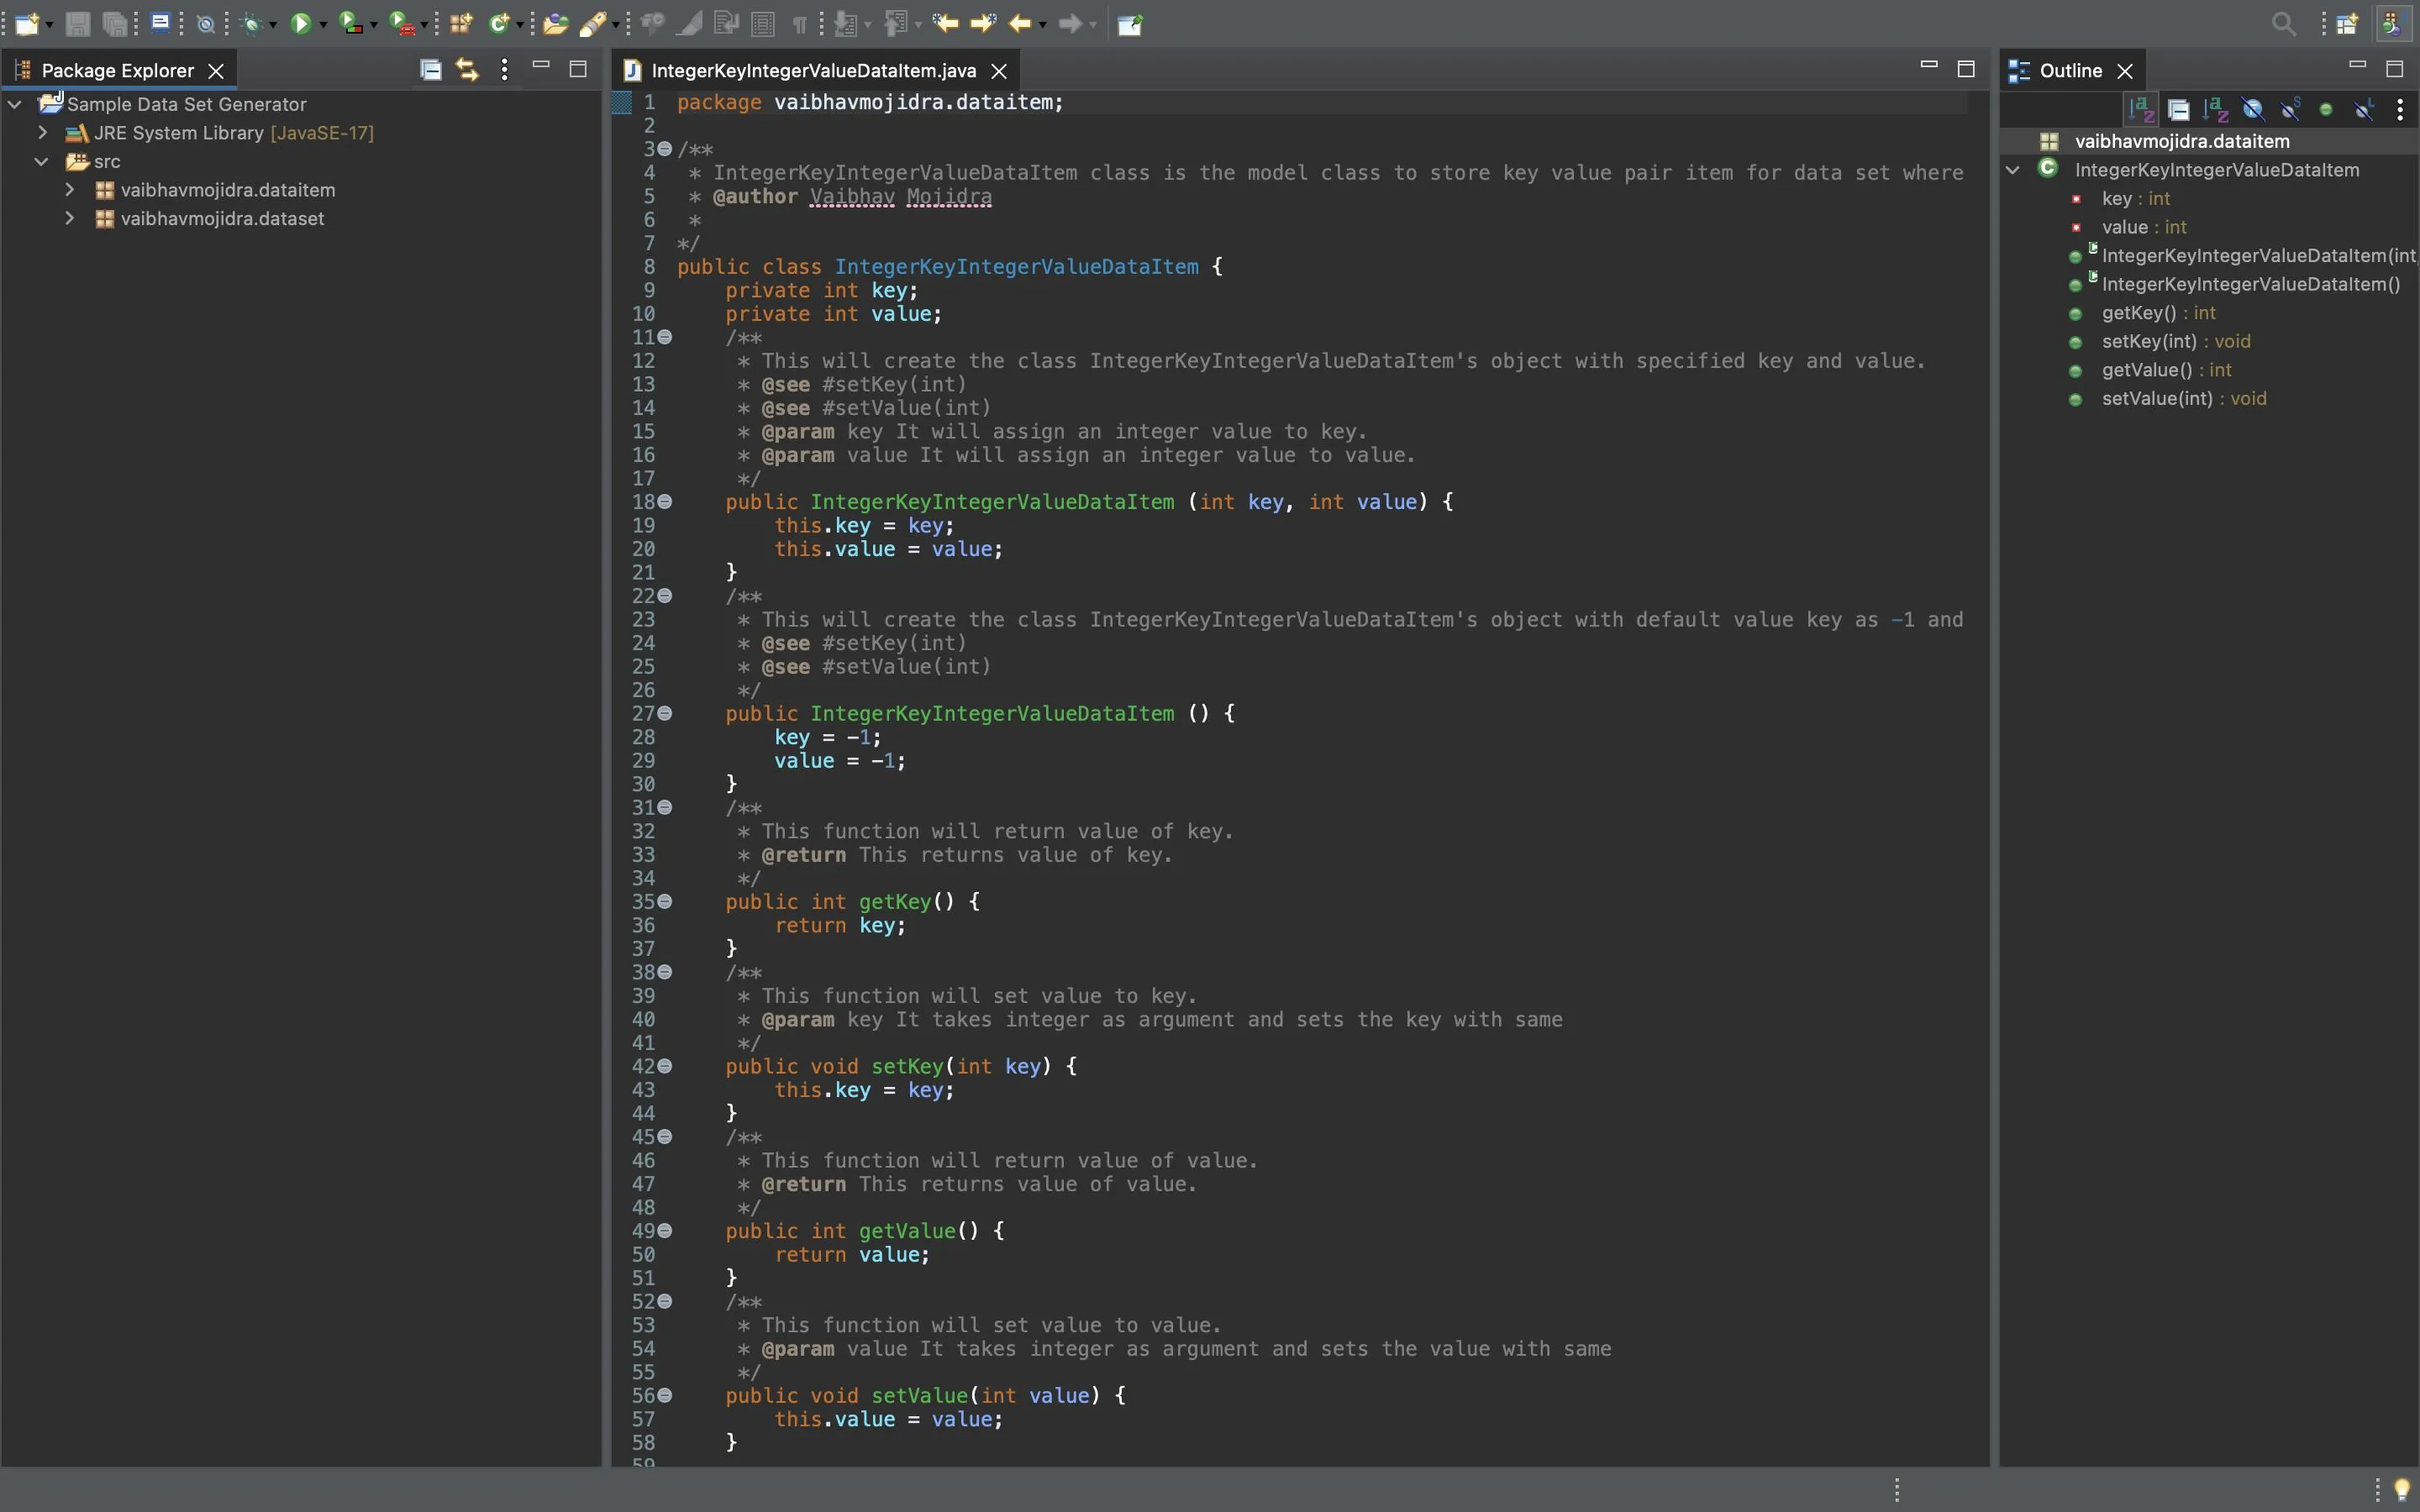This screenshot has height=1512, width=2420.
Task: Expand the vaibhavmojidra.dataset package
Action: [x=70, y=218]
